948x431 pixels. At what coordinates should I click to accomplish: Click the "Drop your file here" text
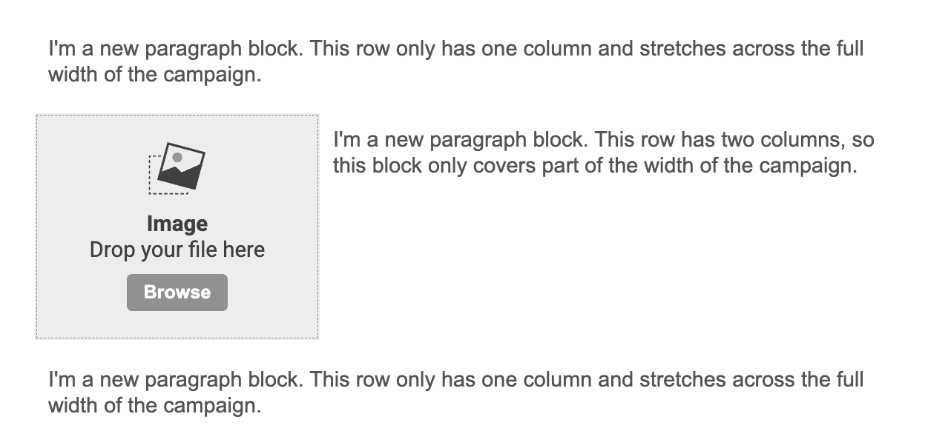177,250
